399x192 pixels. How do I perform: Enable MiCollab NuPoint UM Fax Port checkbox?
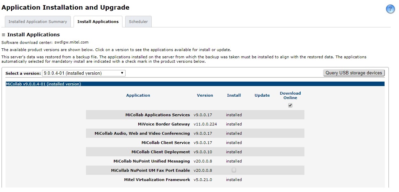(234, 170)
